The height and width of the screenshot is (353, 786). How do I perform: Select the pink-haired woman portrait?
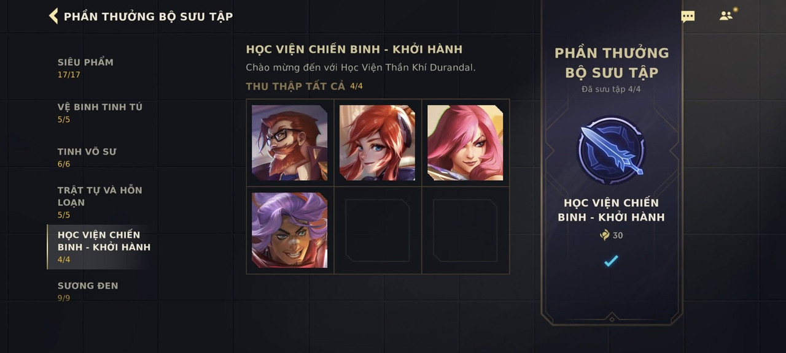click(x=465, y=143)
